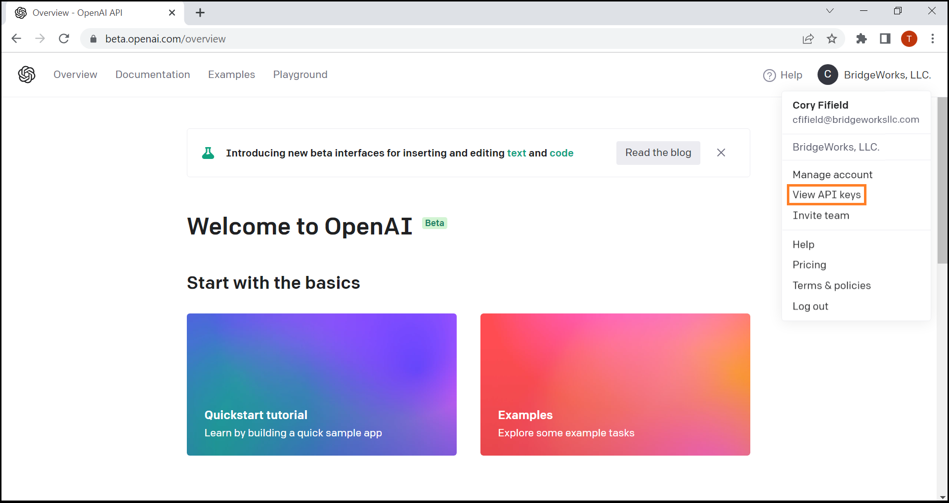Click the browser forward arrow
Screen dimensions: 949x503
click(40, 39)
